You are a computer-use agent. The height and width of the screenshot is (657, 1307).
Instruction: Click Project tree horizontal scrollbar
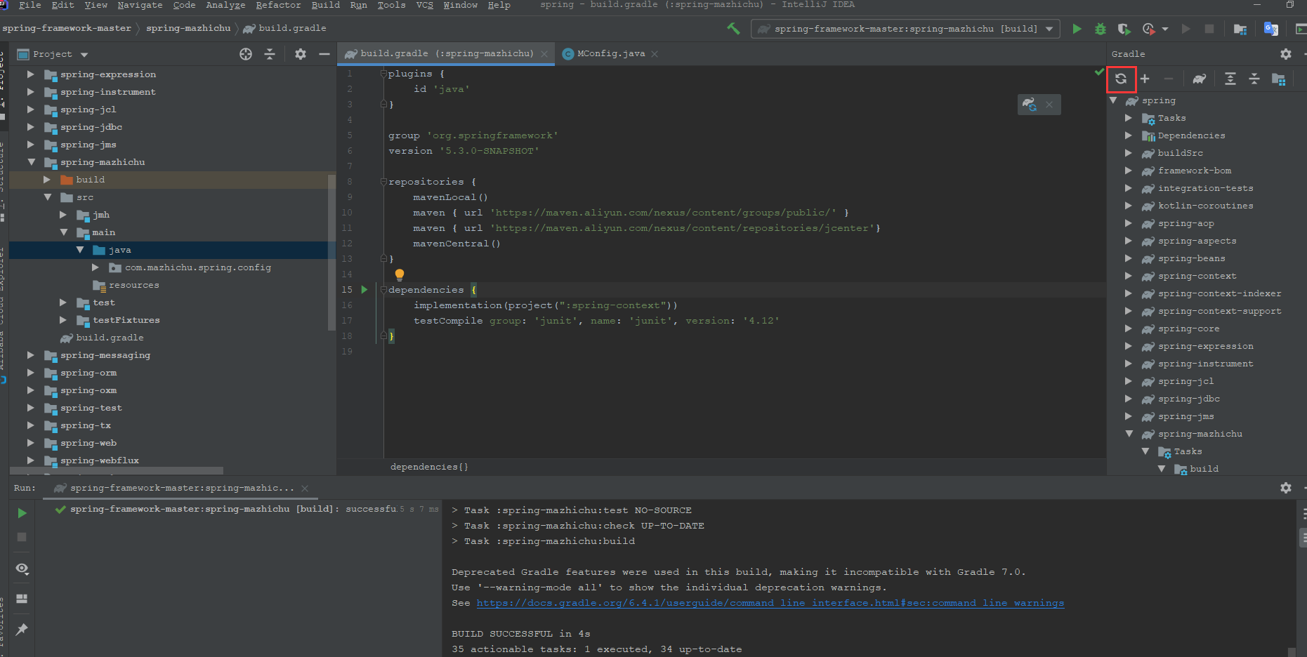click(117, 470)
